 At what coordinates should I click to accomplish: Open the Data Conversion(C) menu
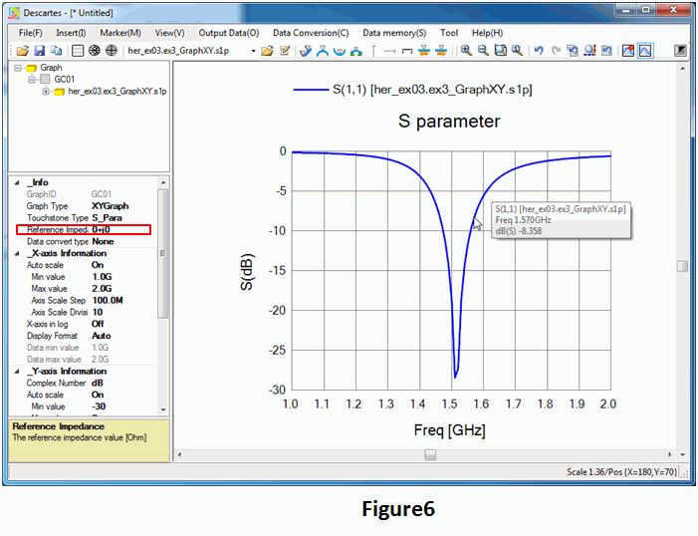(x=311, y=33)
